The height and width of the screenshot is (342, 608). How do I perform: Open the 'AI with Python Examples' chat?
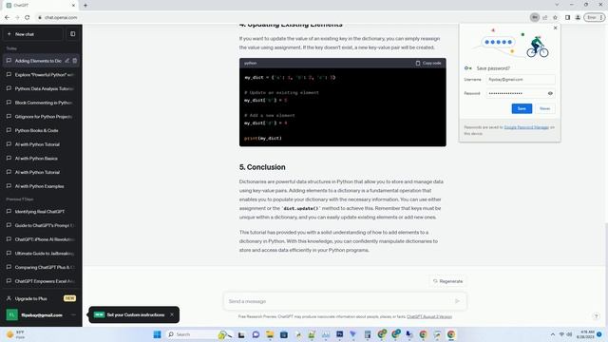tap(41, 186)
